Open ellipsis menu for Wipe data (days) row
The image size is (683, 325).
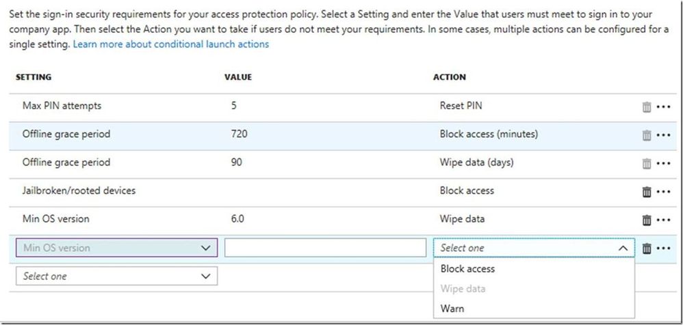click(x=662, y=163)
